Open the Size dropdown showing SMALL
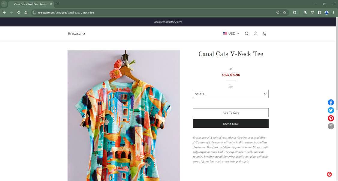 231,94
